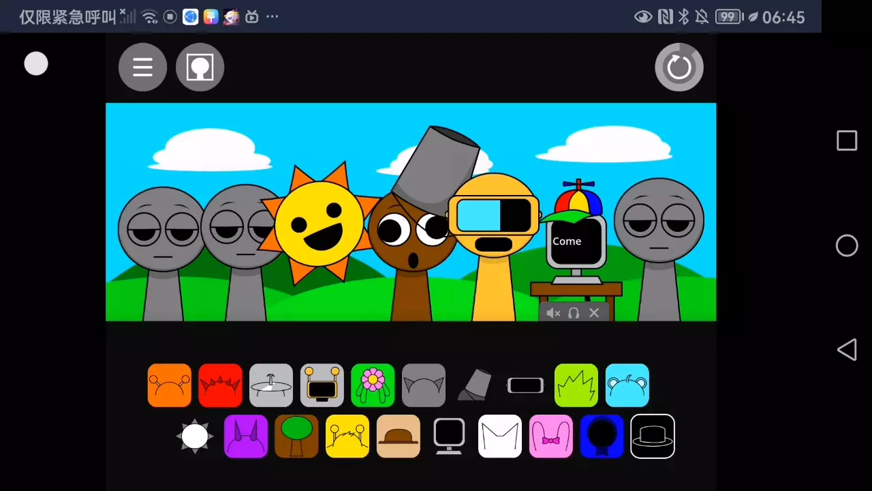Select the brown tree character icon
872x491 pixels.
coord(296,436)
